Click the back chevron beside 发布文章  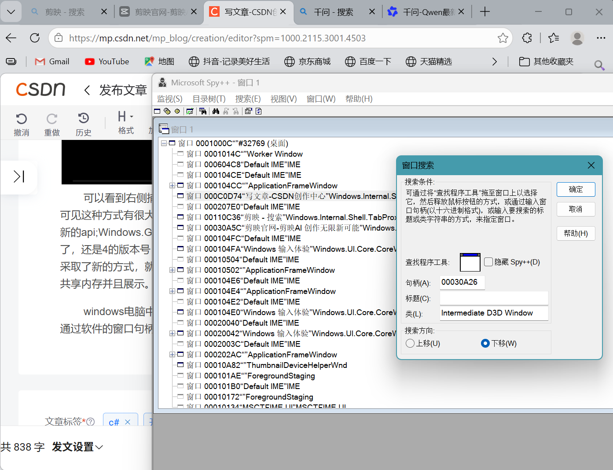point(87,90)
